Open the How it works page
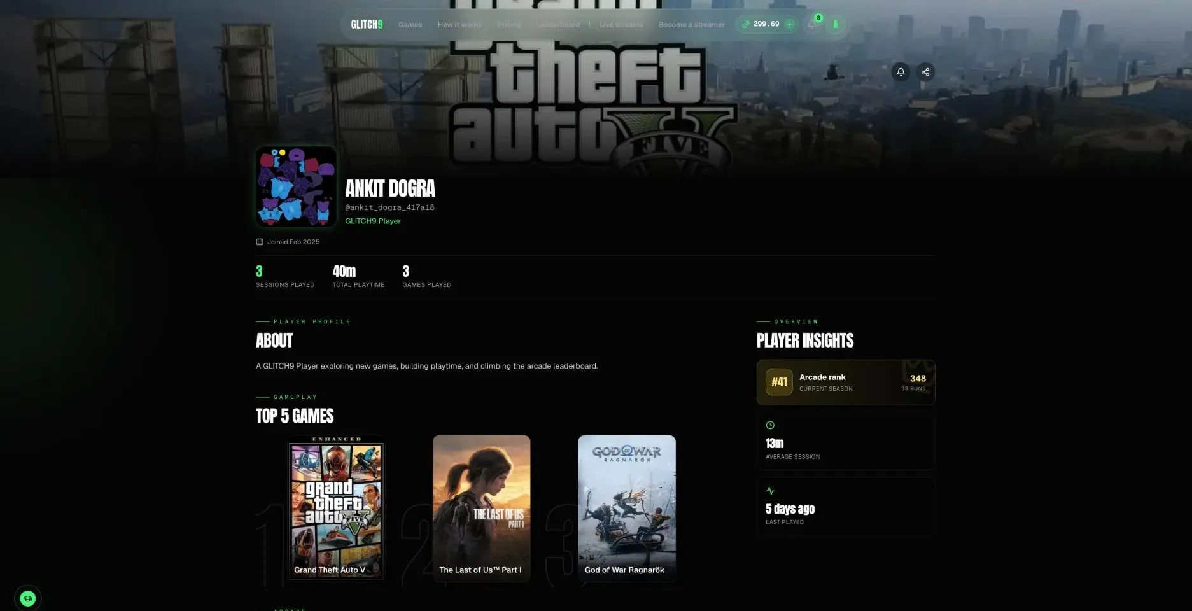Viewport: 1192px width, 611px height. tap(459, 25)
